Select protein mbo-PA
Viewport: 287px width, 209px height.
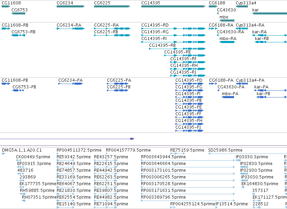(230, 94)
